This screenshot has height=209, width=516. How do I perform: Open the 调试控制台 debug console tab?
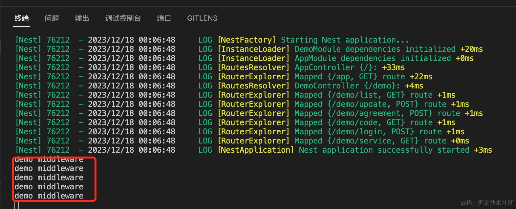(x=123, y=18)
